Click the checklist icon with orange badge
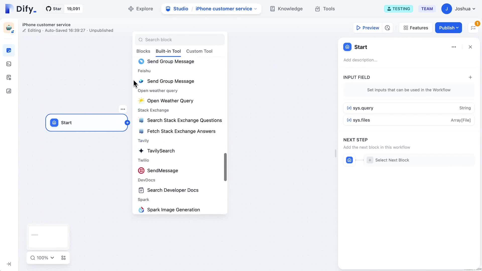Viewport: 482px width, 271px height. click(x=473, y=28)
